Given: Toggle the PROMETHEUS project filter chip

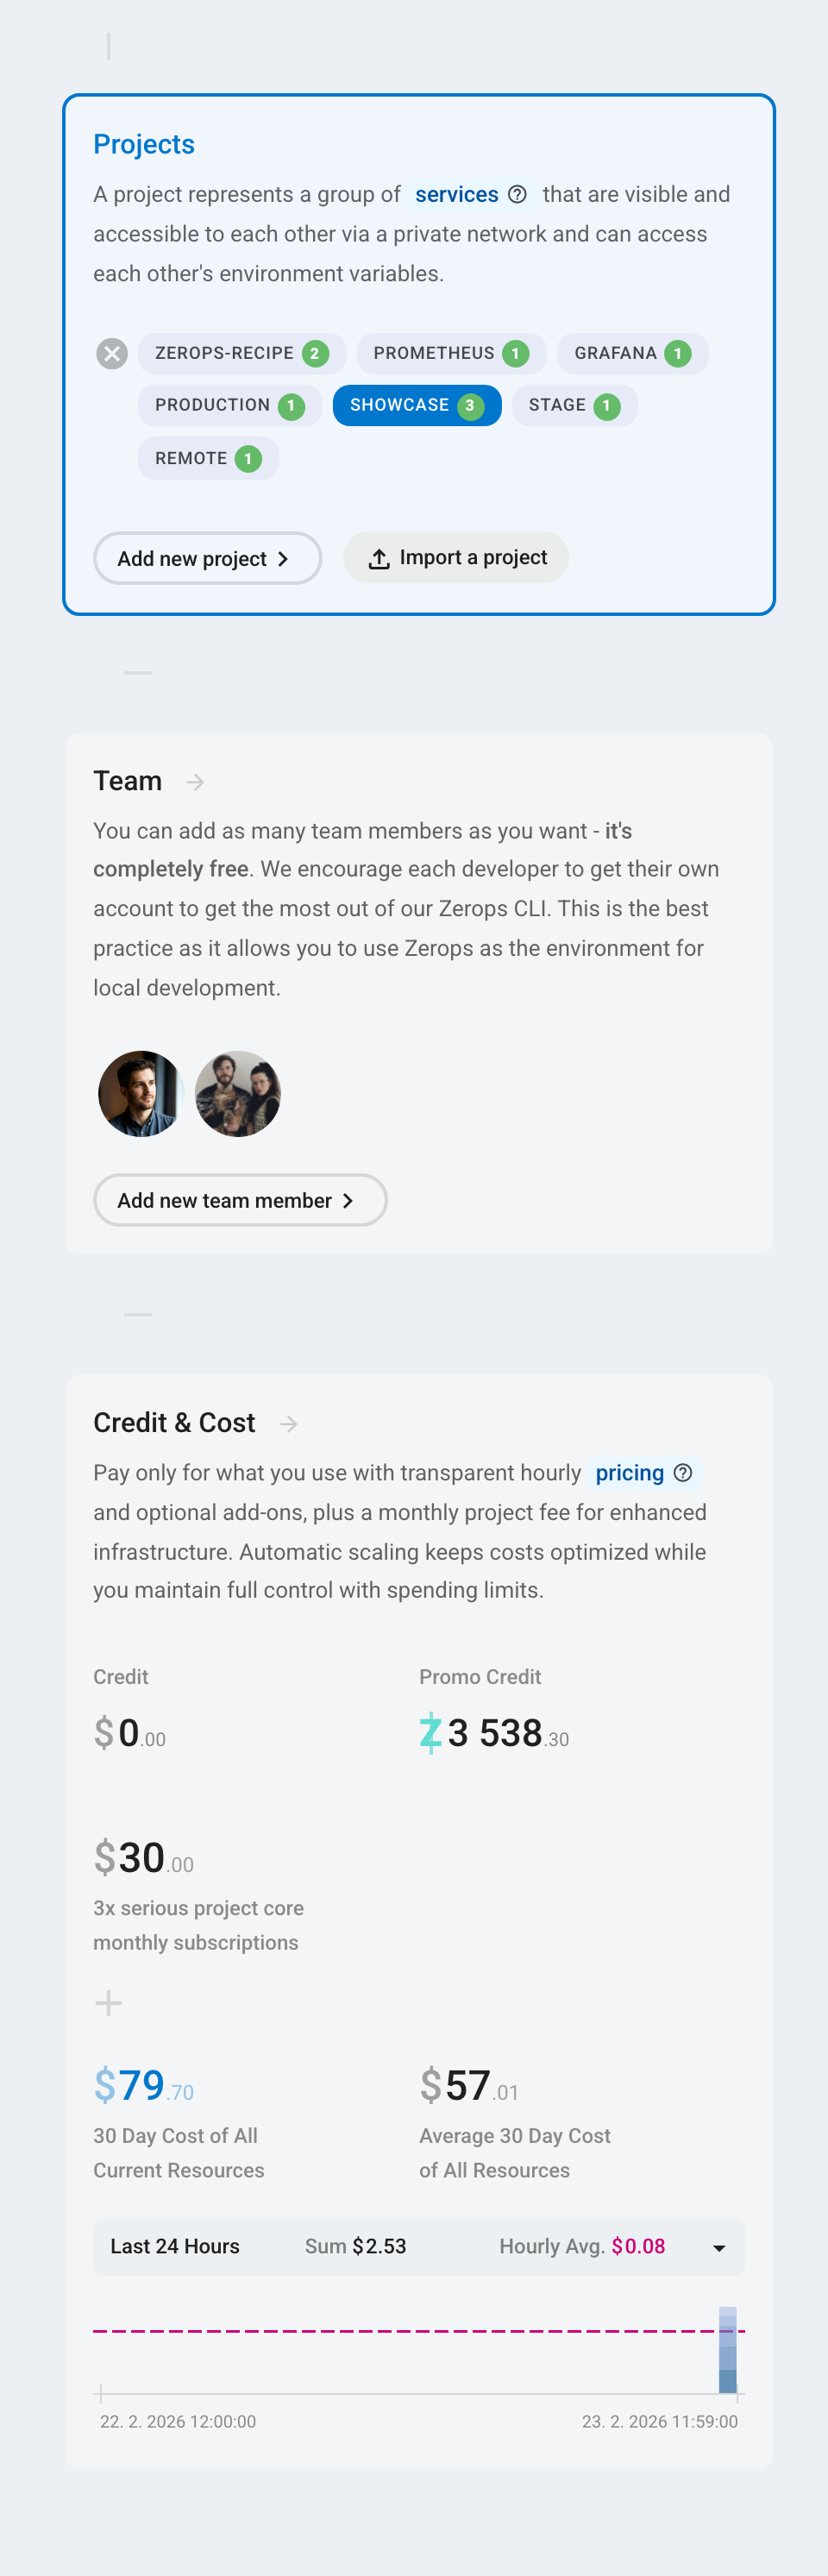Looking at the screenshot, I should [450, 353].
